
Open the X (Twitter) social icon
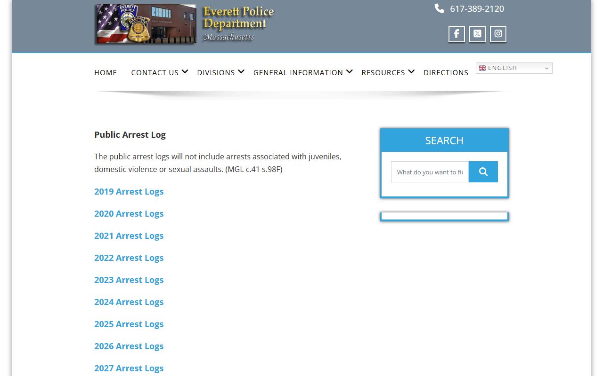point(477,34)
